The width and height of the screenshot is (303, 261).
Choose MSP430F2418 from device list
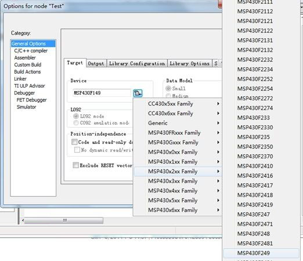coord(261,195)
